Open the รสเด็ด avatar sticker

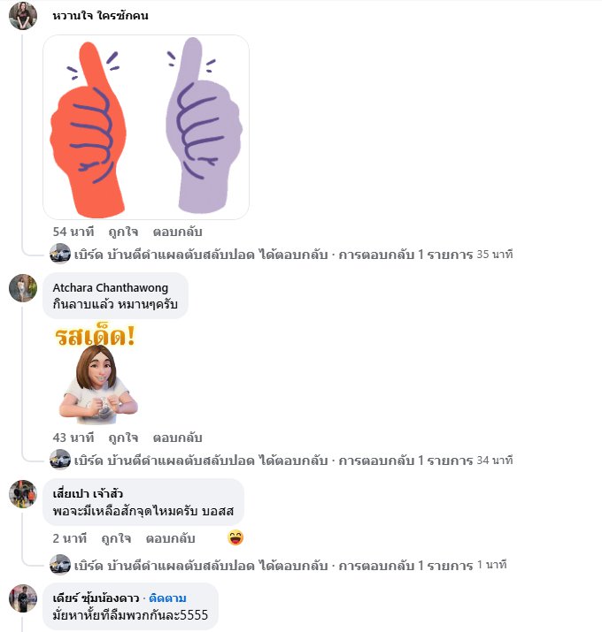[96, 375]
